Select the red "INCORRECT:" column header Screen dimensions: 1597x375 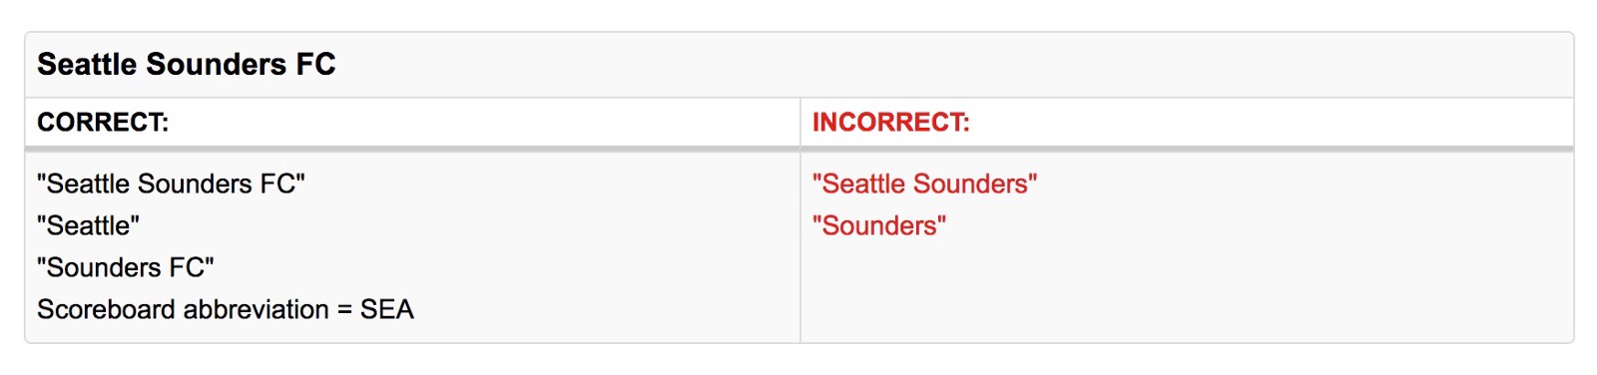coord(890,123)
